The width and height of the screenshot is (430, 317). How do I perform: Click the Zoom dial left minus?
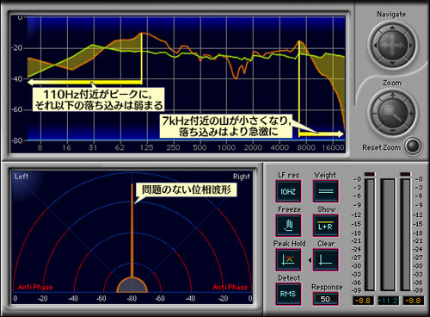(x=375, y=114)
